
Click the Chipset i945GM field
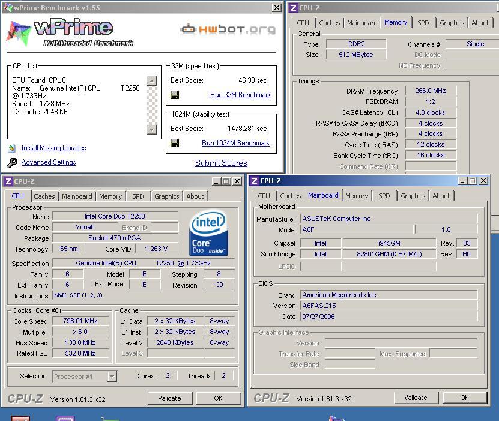[x=389, y=243]
